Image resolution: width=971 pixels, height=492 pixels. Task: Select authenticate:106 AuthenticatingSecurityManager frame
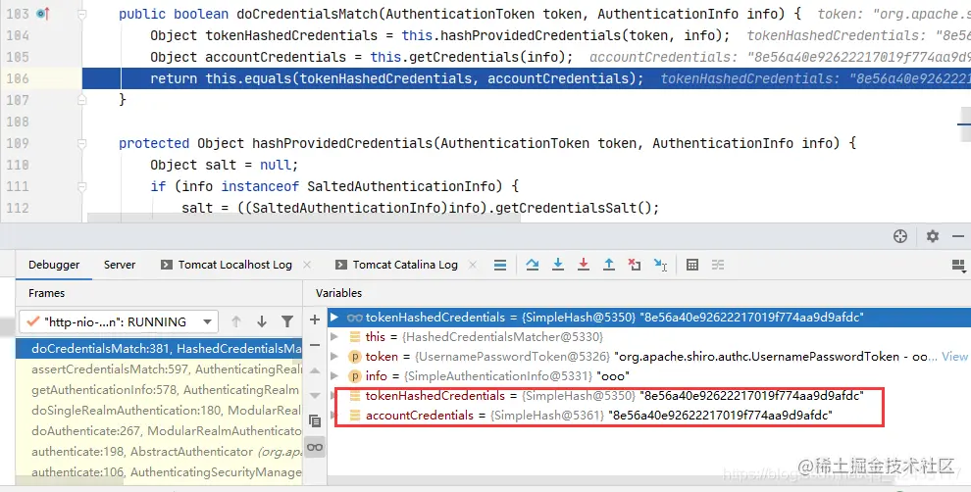[159, 472]
